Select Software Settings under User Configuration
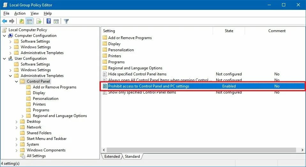 pos(35,64)
